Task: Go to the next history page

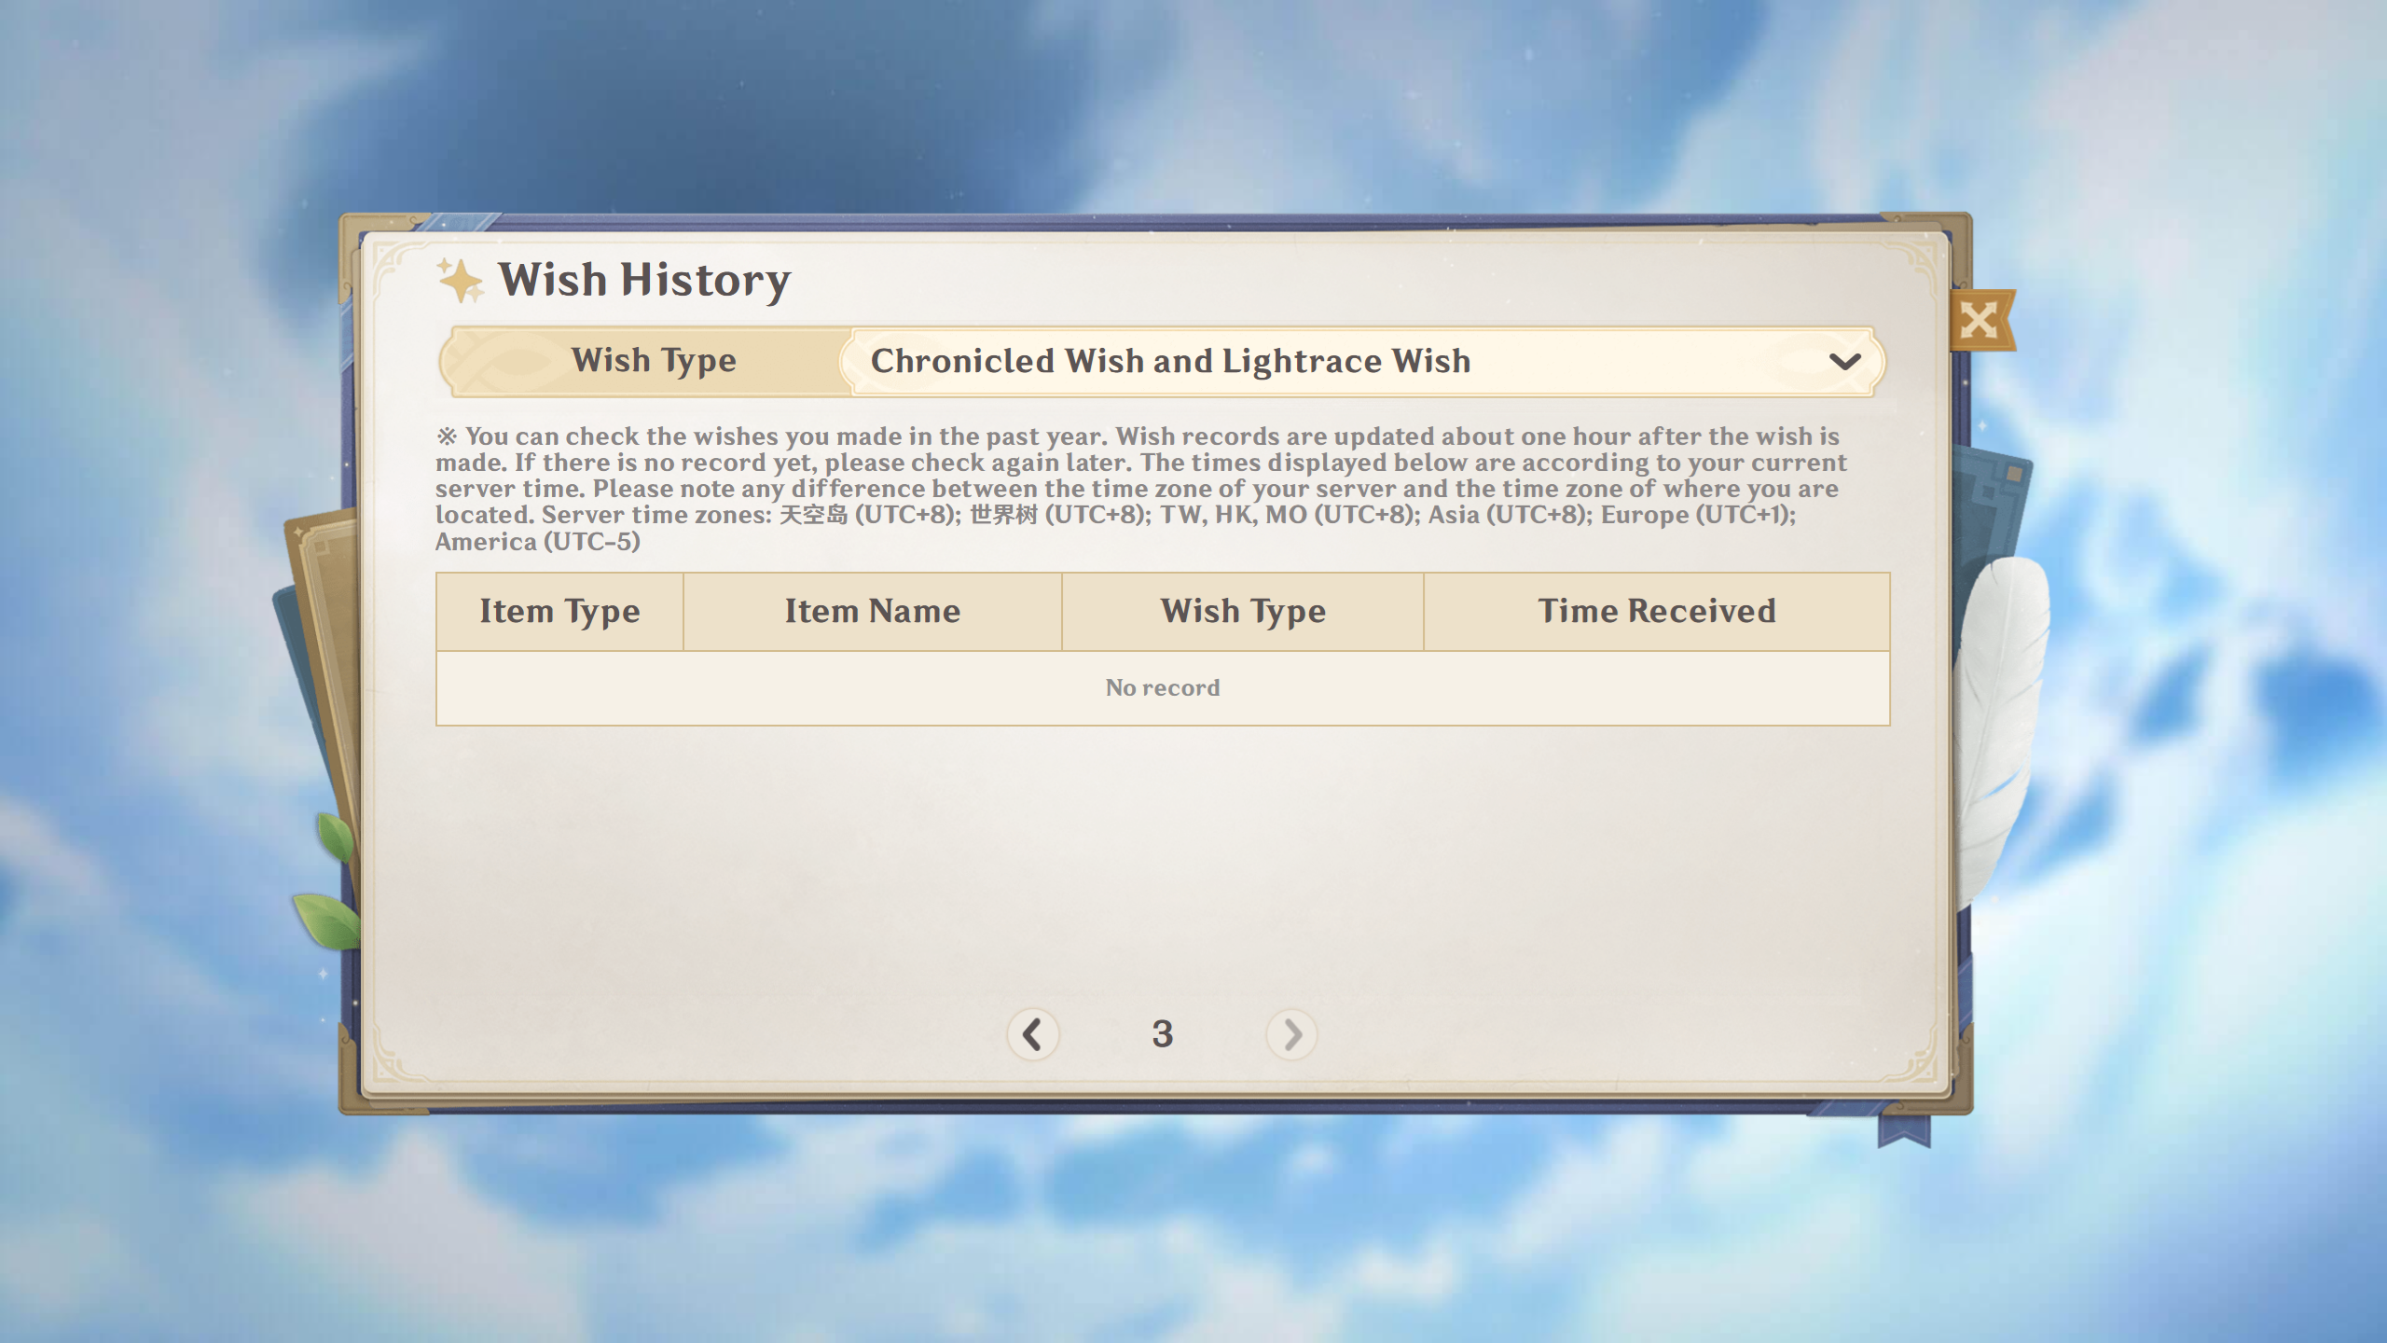Action: (1291, 1033)
